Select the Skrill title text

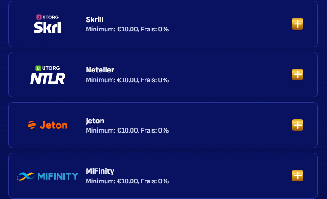point(94,19)
